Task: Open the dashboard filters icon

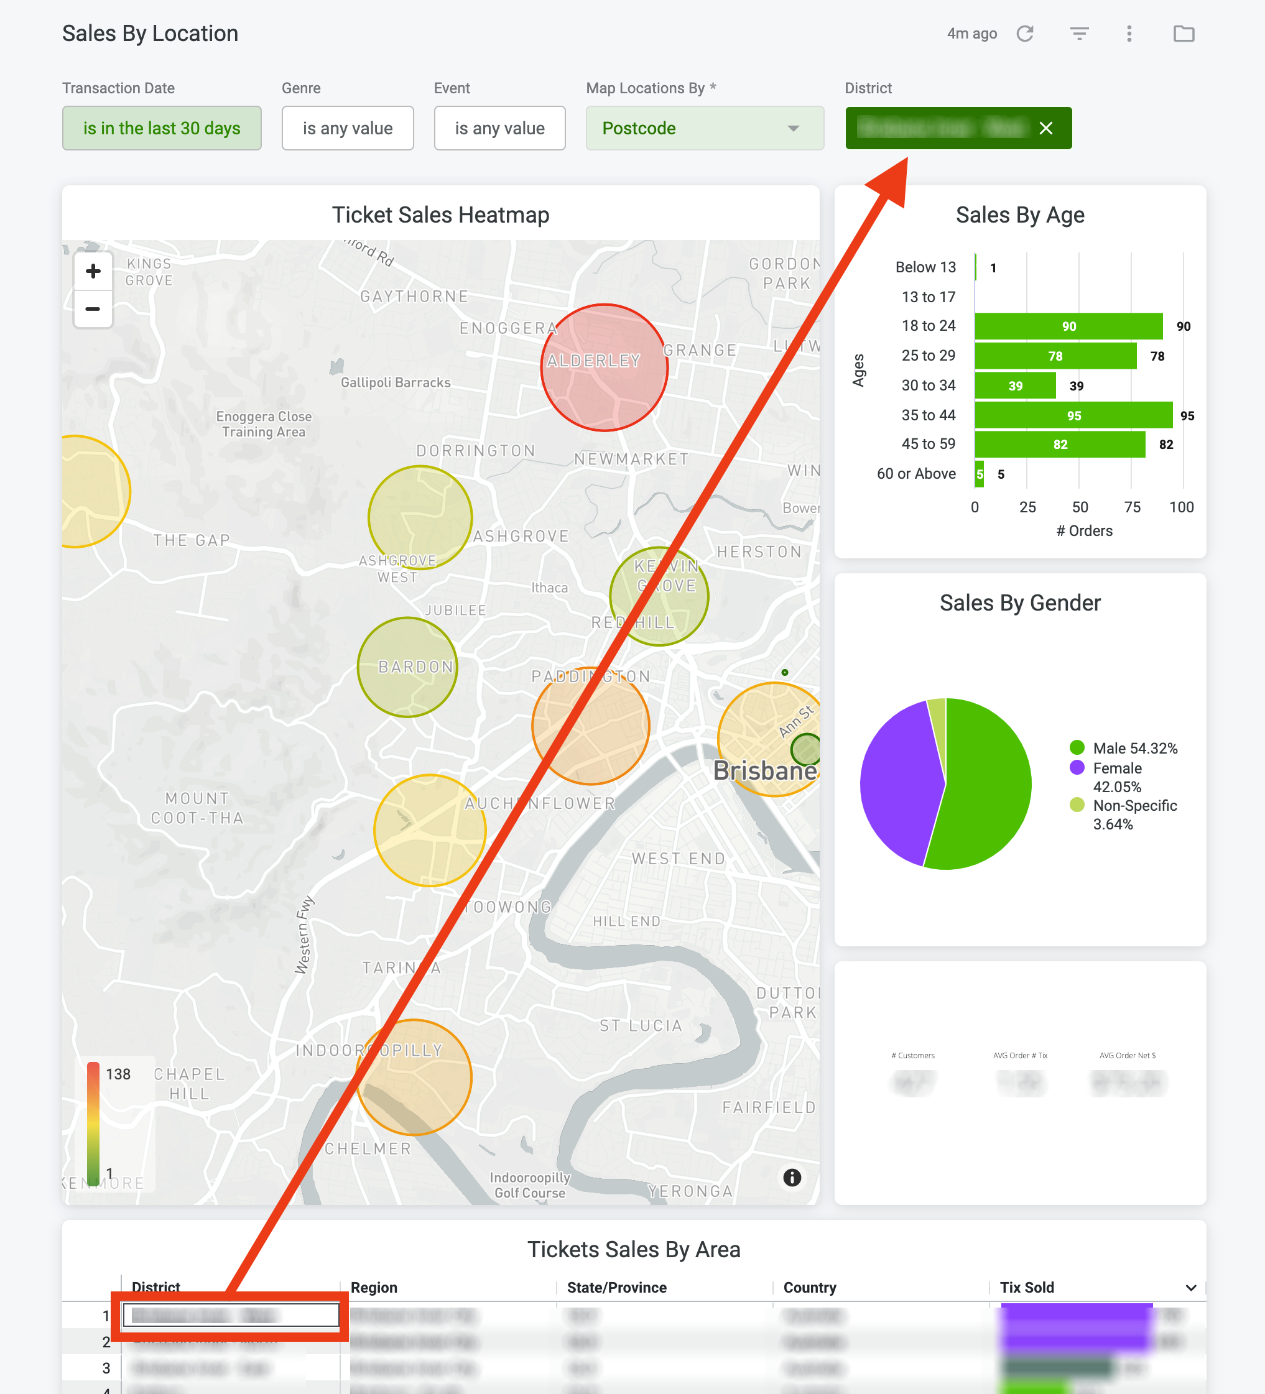Action: click(x=1079, y=33)
